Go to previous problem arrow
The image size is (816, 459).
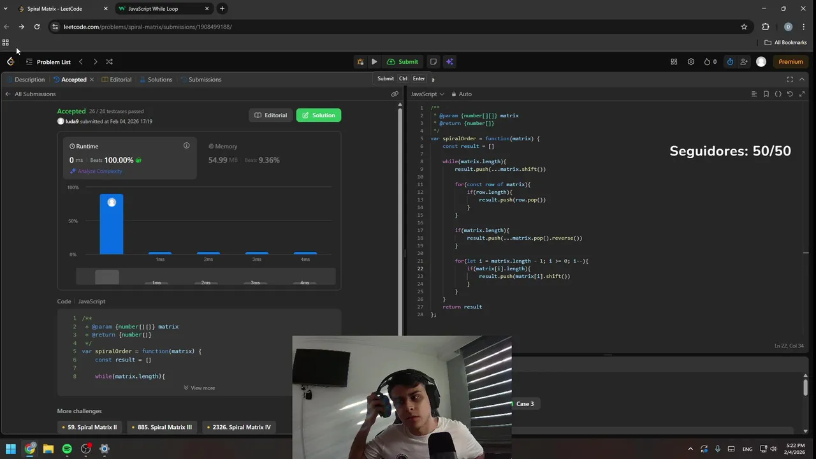[81, 62]
